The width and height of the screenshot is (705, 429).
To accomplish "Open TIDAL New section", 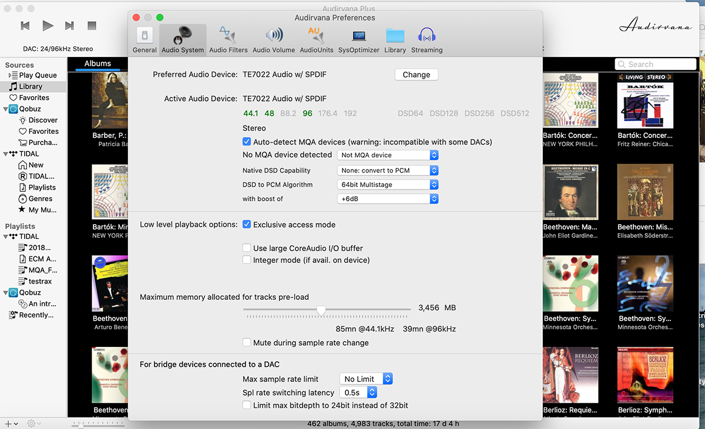I will pyautogui.click(x=32, y=165).
